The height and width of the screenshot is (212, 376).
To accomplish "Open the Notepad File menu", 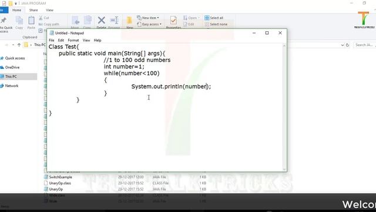I will pyautogui.click(x=52, y=41).
